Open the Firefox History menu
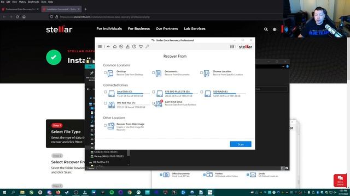The image size is (350, 196). [22, 2]
